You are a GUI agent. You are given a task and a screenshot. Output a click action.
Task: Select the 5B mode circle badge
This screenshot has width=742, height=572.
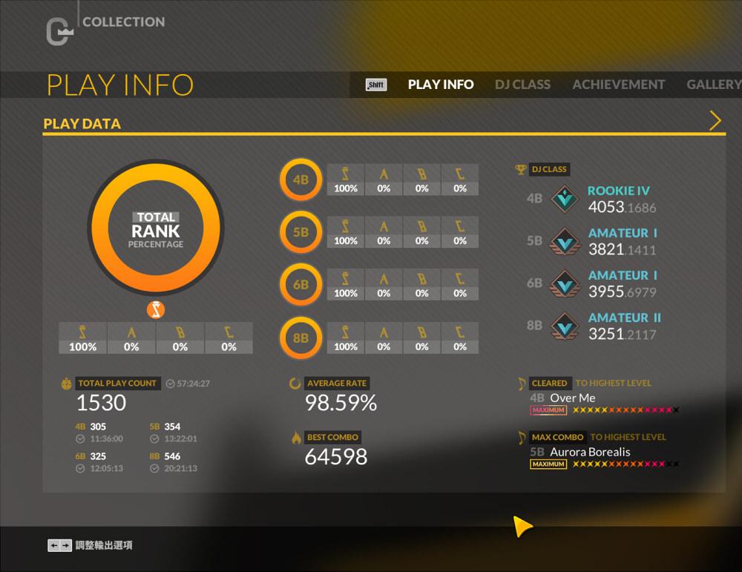click(x=301, y=232)
